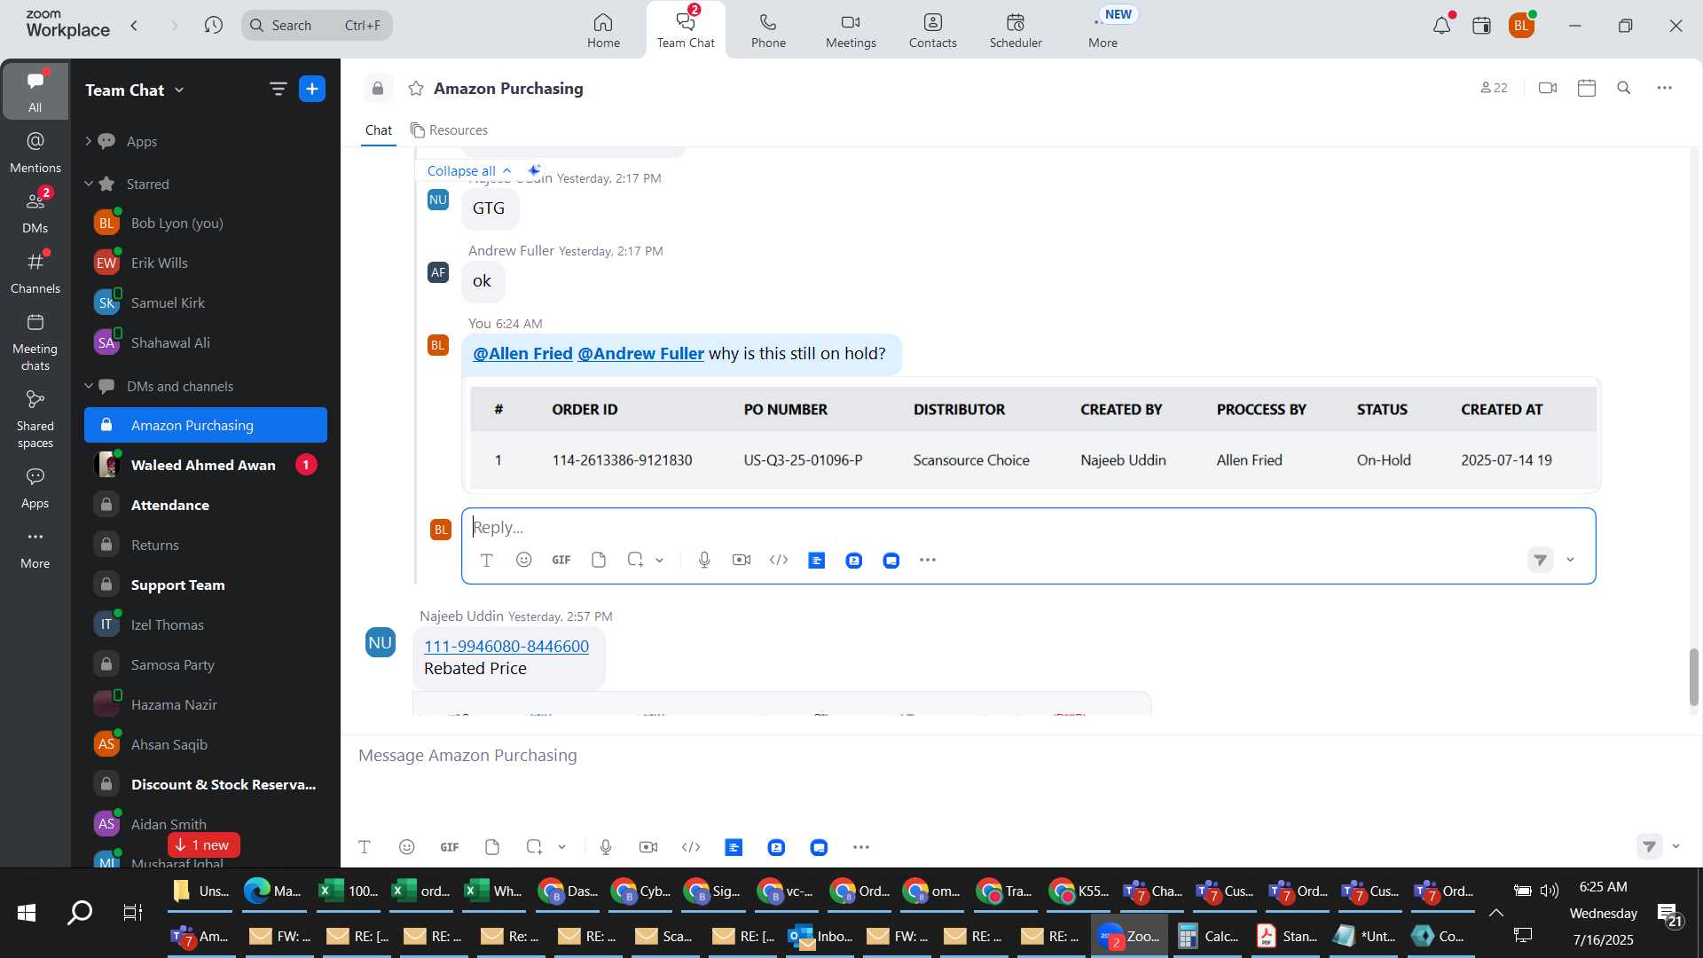Open the Phone tab
1703x958 pixels.
(768, 30)
